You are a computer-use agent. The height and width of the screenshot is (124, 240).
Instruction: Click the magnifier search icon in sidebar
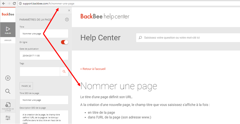[8, 91]
